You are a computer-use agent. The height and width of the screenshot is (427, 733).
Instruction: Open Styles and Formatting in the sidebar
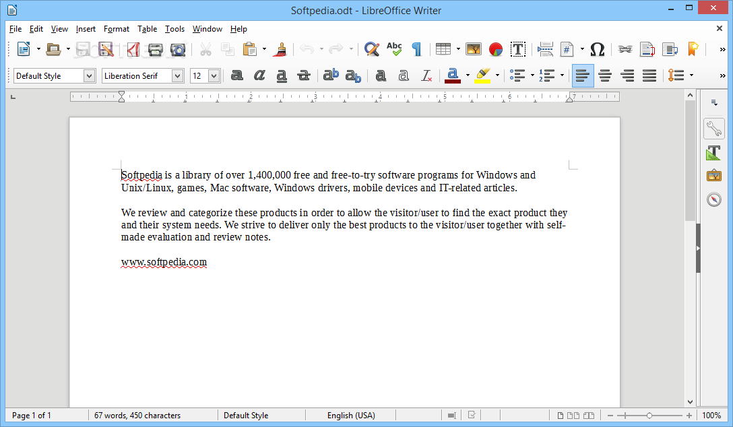click(x=714, y=153)
